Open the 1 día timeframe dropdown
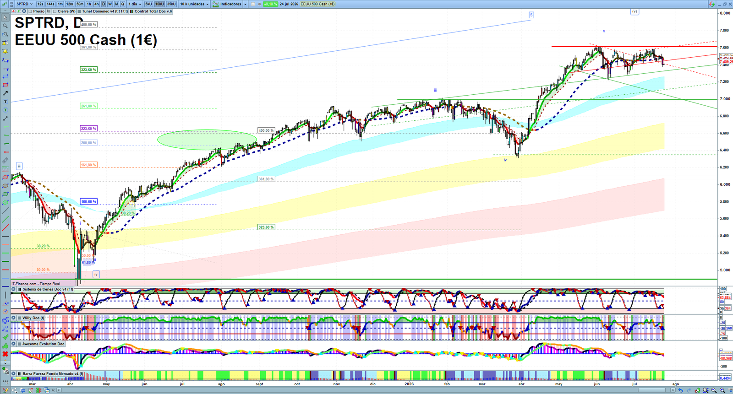This screenshot has height=394, width=733. pos(135,4)
